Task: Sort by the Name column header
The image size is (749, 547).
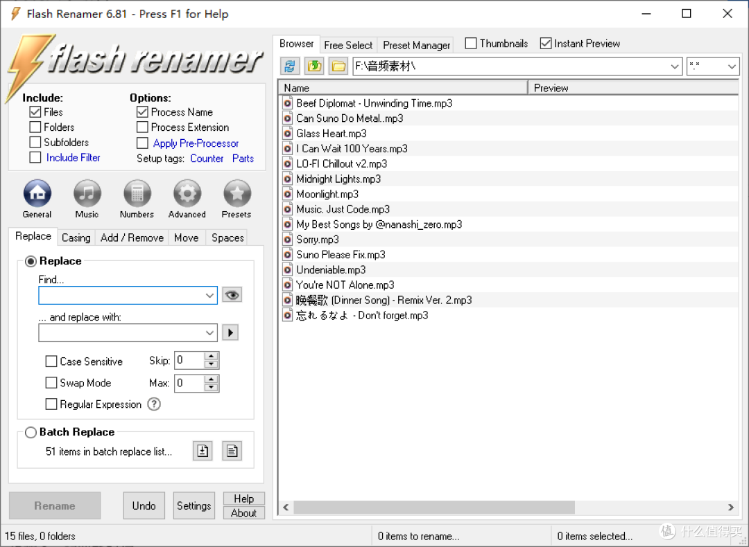Action: coord(403,88)
